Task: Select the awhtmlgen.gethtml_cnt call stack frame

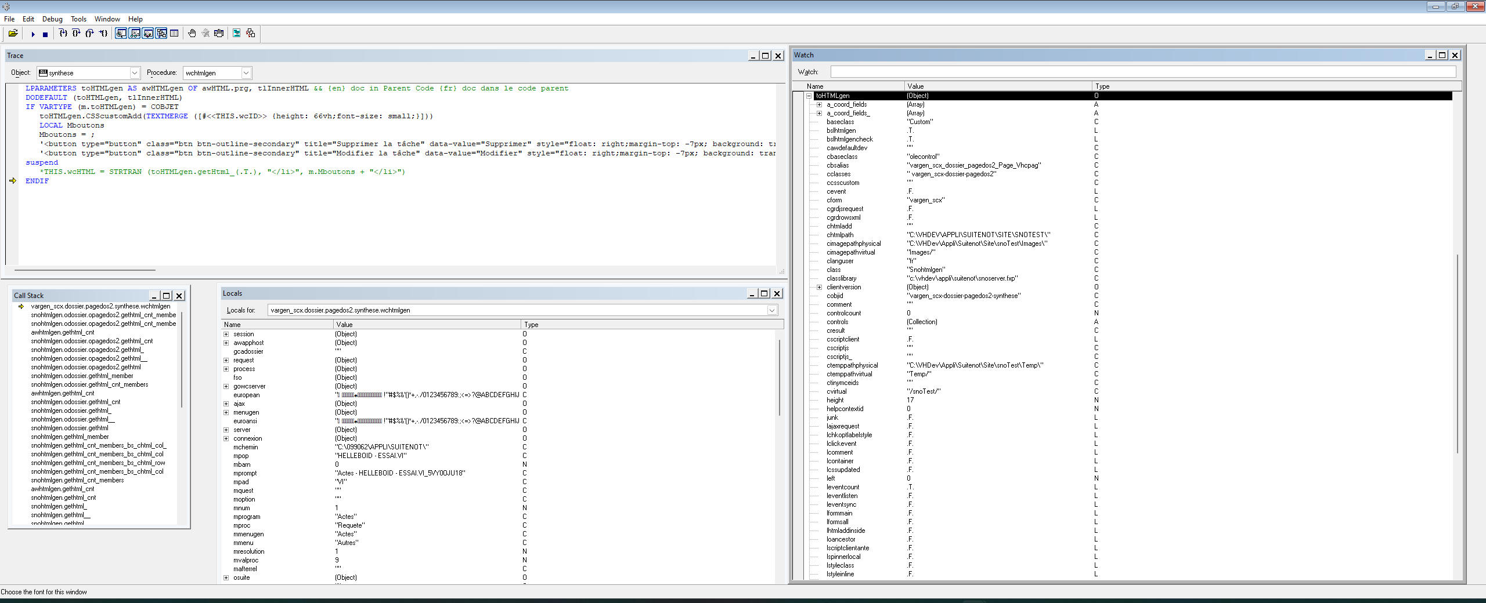Action: click(x=63, y=332)
